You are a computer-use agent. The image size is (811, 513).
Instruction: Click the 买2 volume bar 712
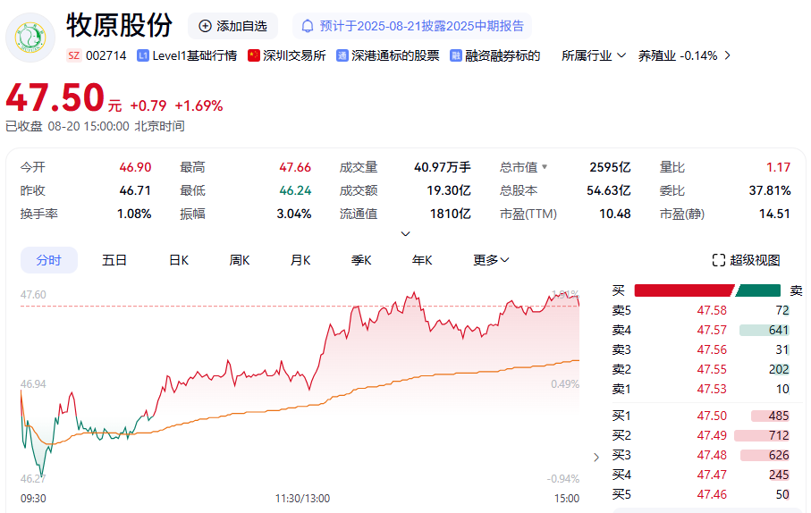pos(762,435)
